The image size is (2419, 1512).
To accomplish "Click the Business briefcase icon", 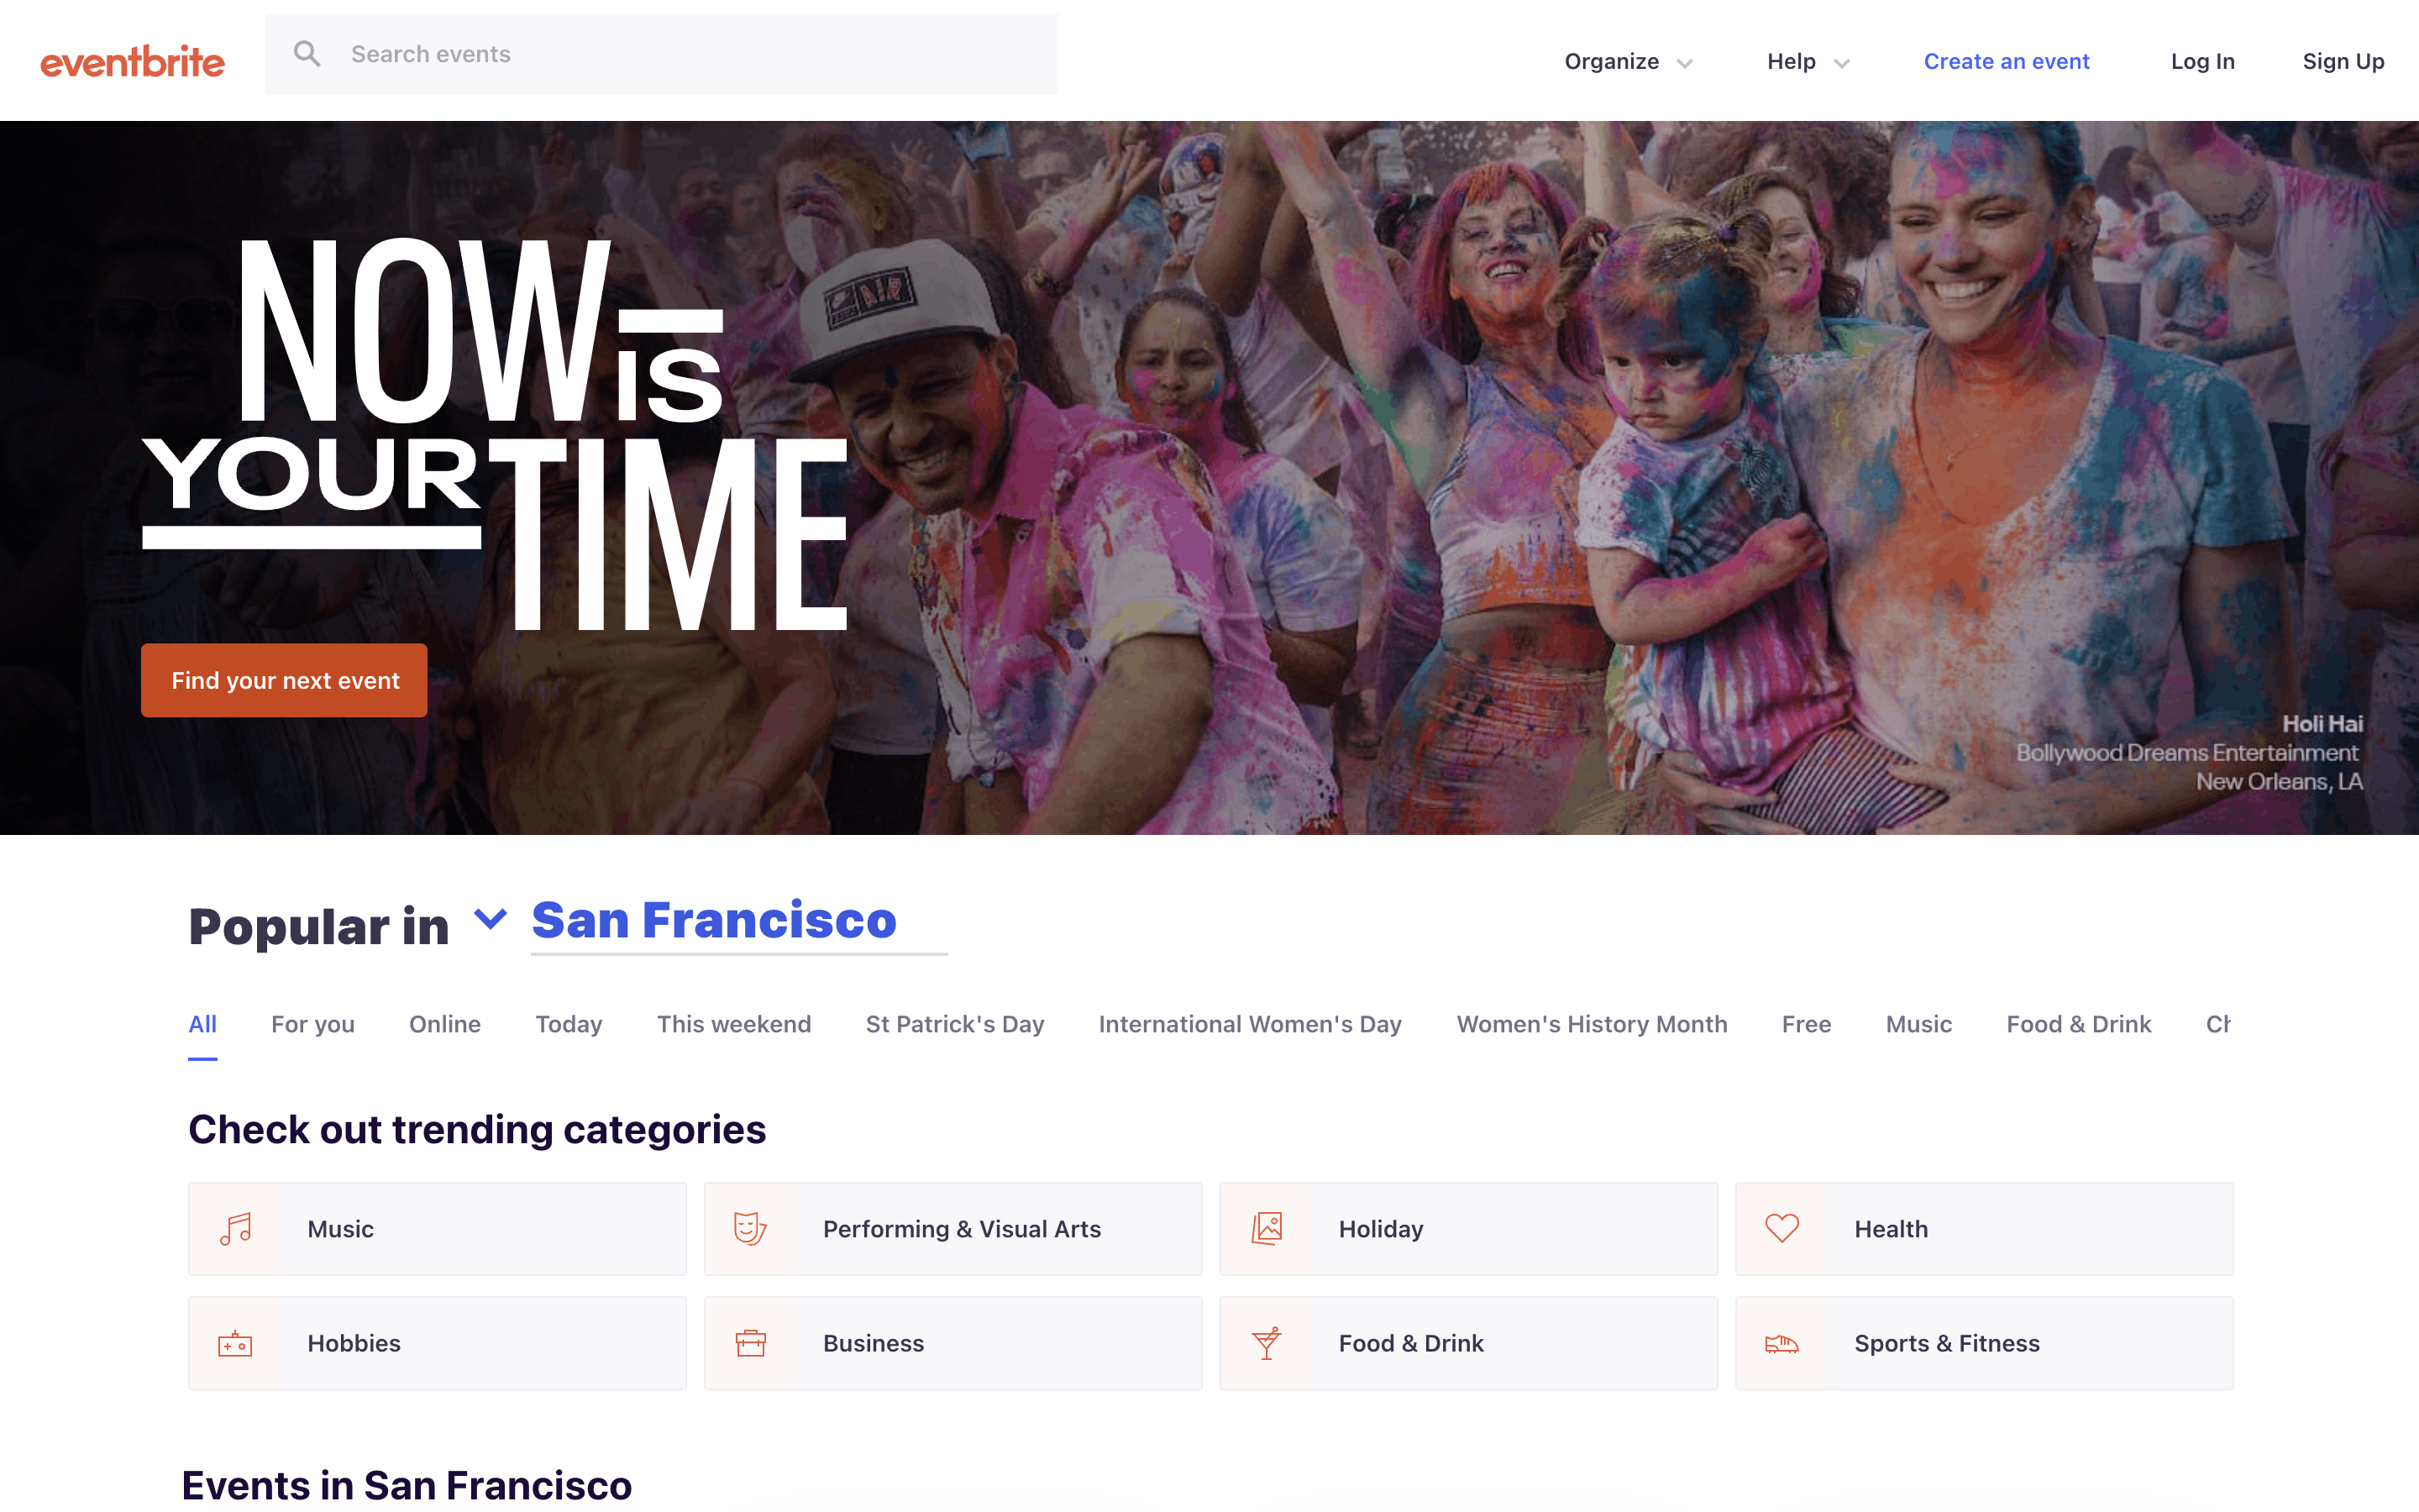I will pos(750,1343).
